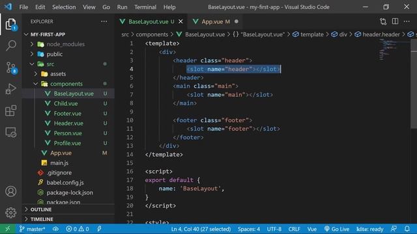Open Footer.vue in the explorer

pyautogui.click(x=68, y=113)
